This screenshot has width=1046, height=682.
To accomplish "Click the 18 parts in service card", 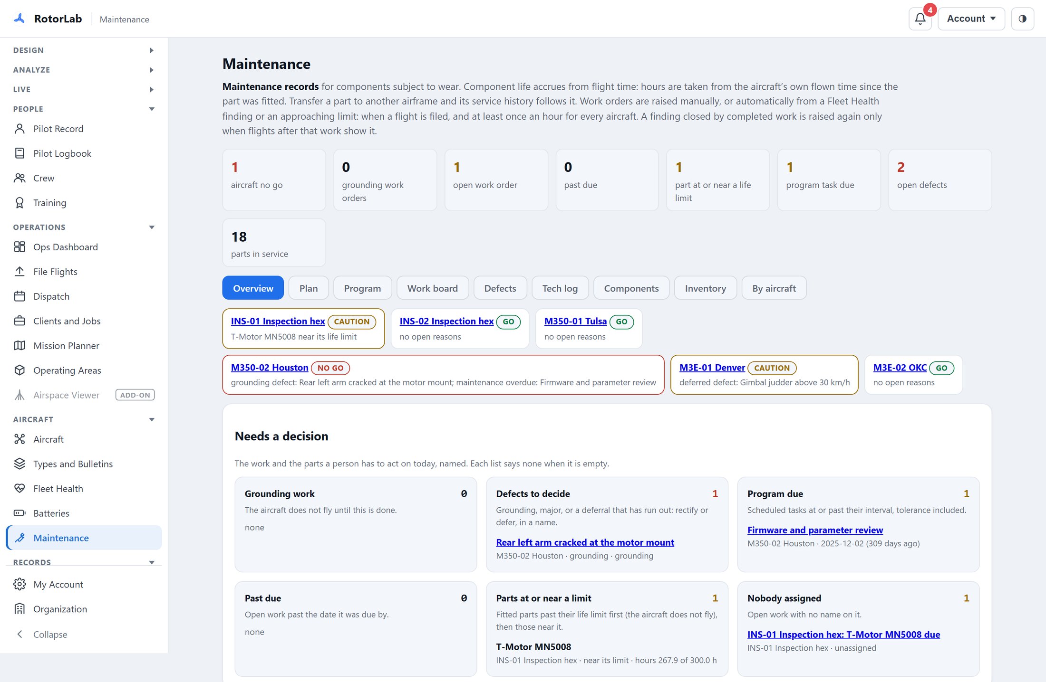I will point(274,242).
